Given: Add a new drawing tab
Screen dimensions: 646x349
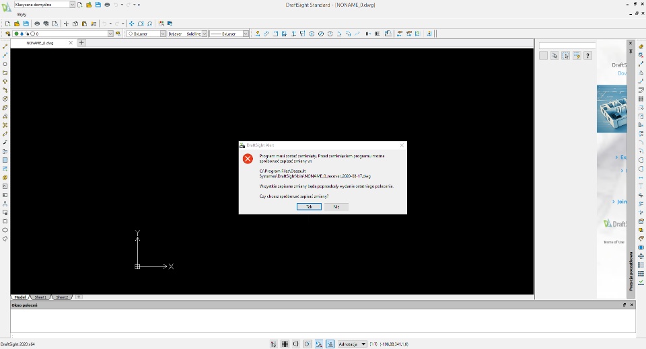Looking at the screenshot, I should tap(81, 43).
